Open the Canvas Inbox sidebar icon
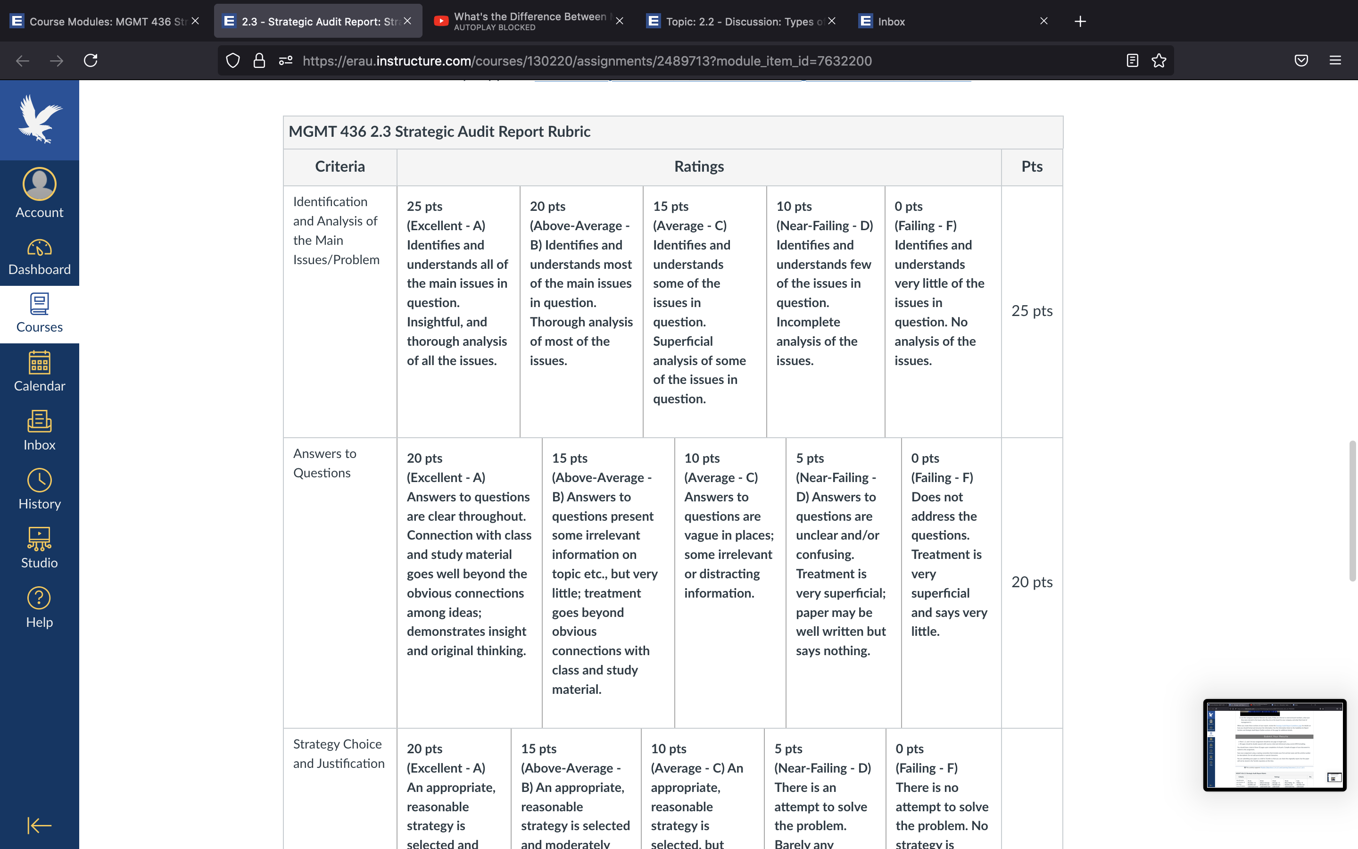Image resolution: width=1358 pixels, height=849 pixels. (39, 421)
